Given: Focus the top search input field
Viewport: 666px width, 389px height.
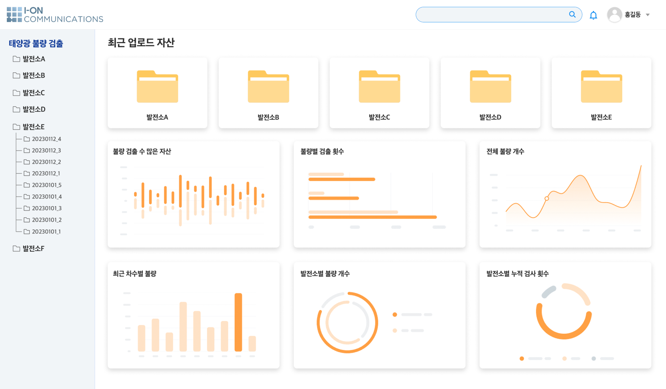Looking at the screenshot, I should click(499, 14).
